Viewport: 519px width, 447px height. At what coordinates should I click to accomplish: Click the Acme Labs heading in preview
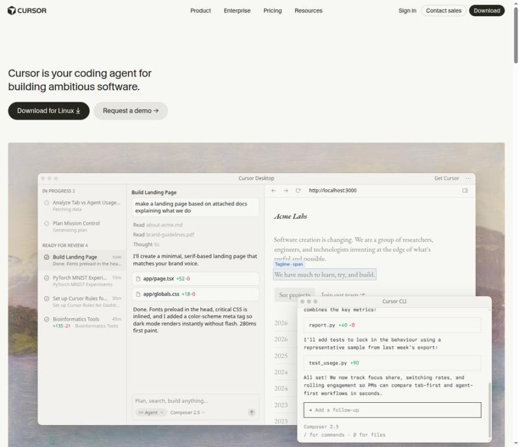click(x=291, y=216)
